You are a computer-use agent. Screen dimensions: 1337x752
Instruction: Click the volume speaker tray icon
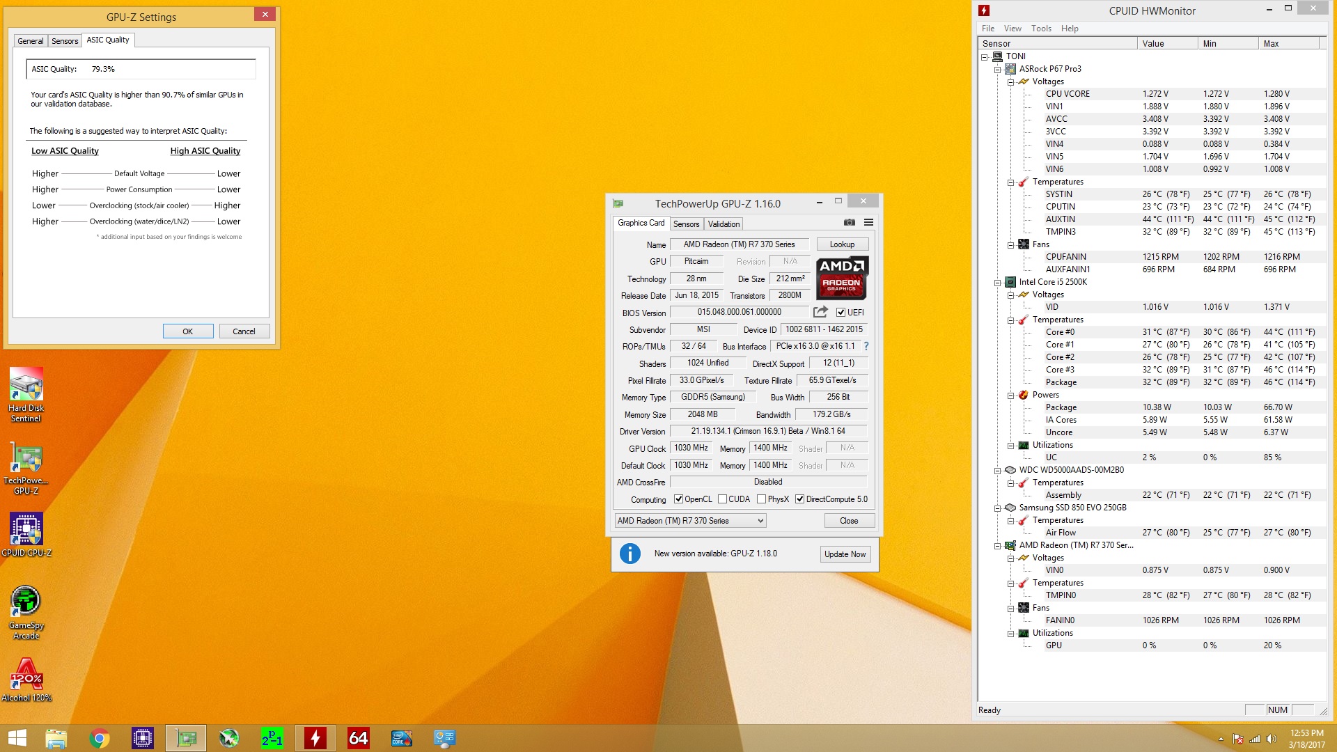tap(1271, 739)
